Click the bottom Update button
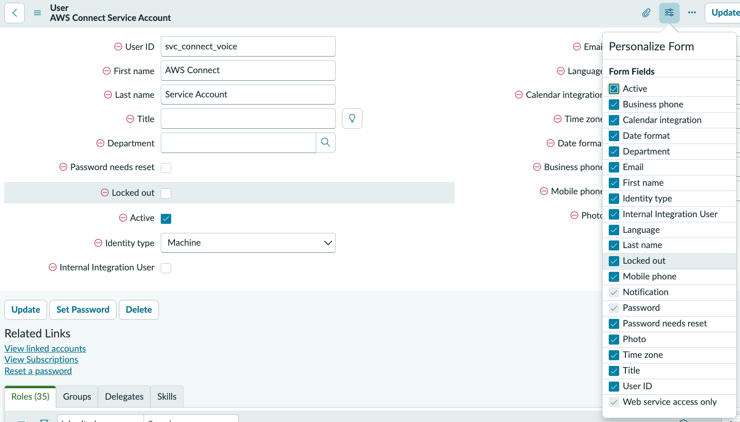This screenshot has width=740, height=422. (x=26, y=310)
